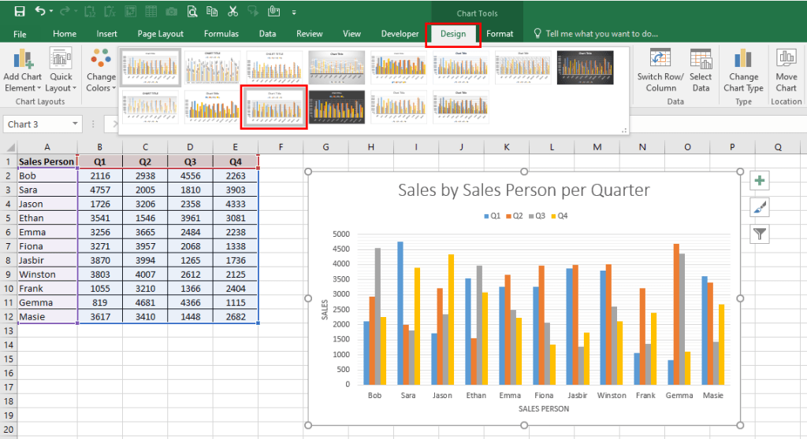Image resolution: width=807 pixels, height=439 pixels.
Task: Apply the second chart style in top row
Action: (212, 68)
